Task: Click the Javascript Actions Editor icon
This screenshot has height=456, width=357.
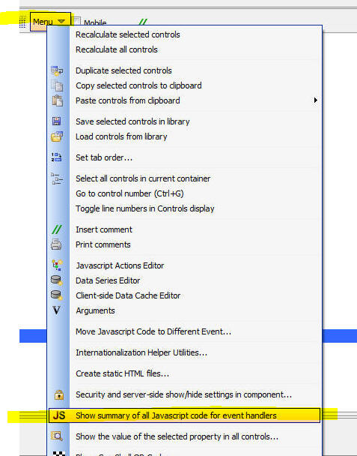Action: point(57,265)
